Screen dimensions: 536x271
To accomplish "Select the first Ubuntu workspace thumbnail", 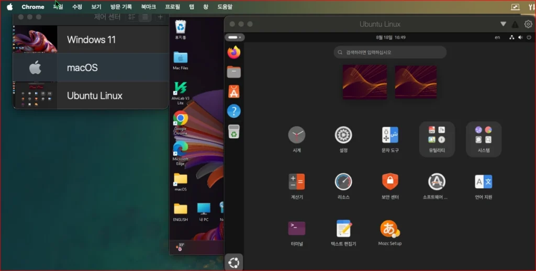I will click(x=365, y=82).
